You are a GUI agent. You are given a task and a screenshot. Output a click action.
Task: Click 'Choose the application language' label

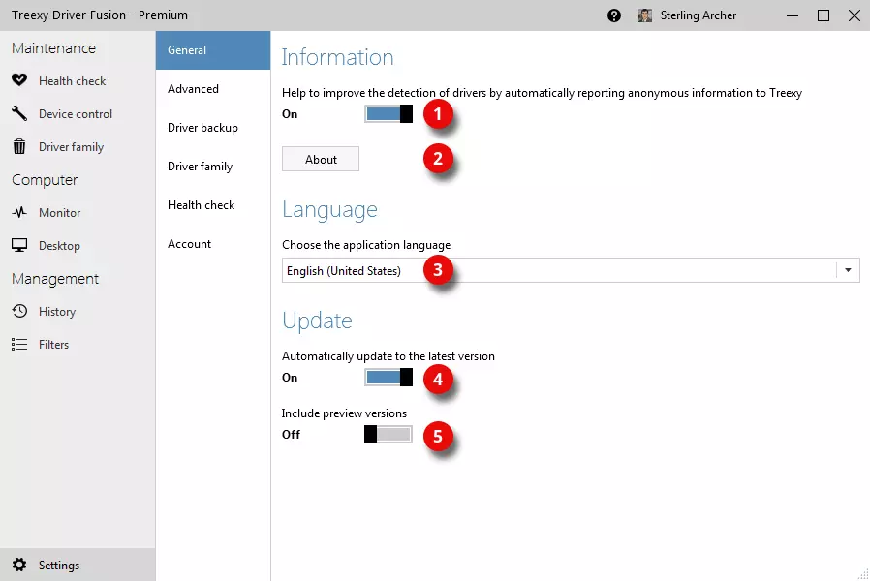tap(366, 245)
